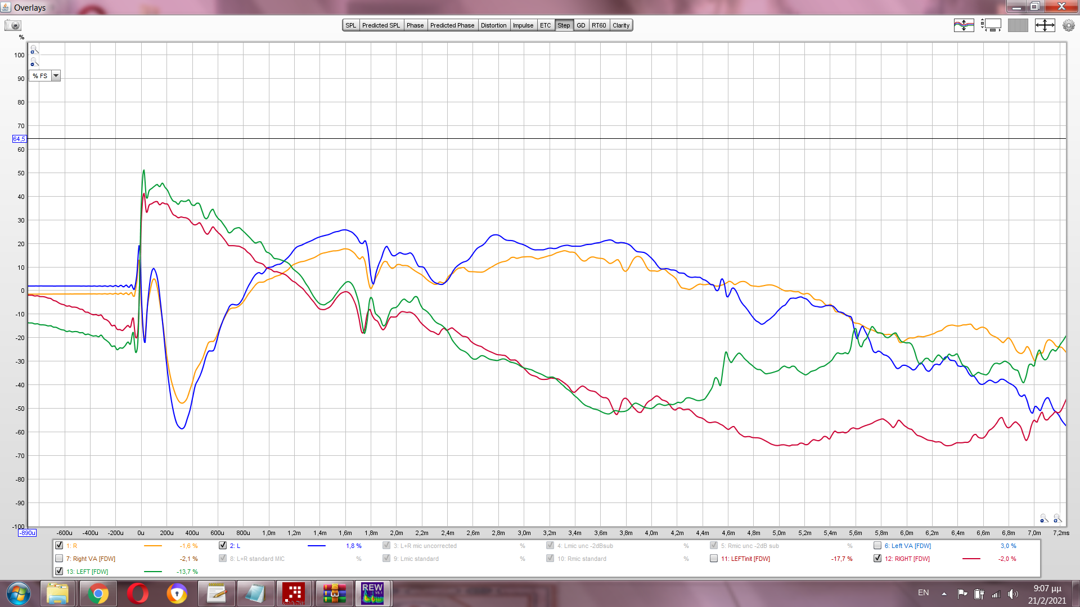Uncheck trace 1: R checkbox
This screenshot has height=607, width=1080.
coord(59,546)
